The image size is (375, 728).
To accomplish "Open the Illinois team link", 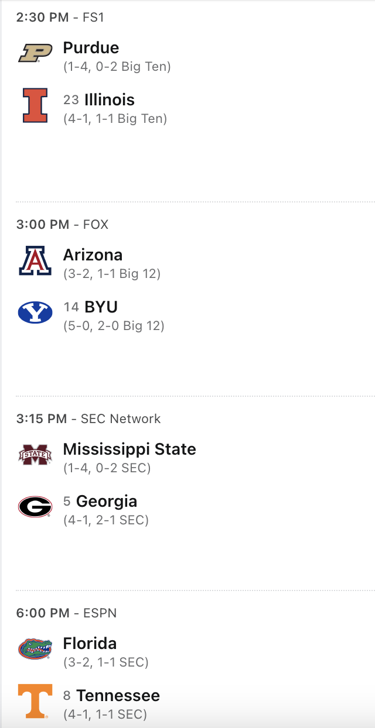I will click(110, 100).
